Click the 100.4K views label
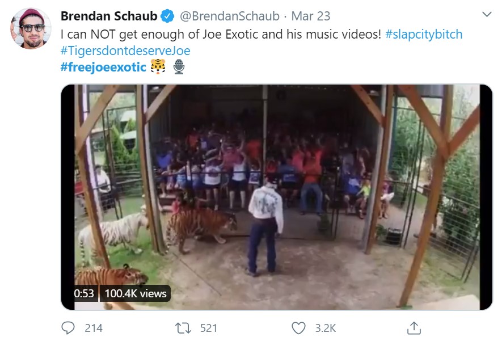The image size is (502, 341). (x=136, y=293)
